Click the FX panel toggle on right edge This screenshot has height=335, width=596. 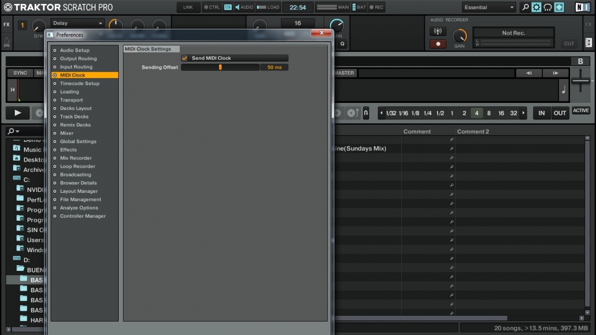(589, 24)
